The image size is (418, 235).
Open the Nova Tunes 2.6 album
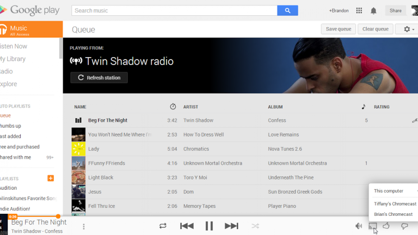click(285, 149)
